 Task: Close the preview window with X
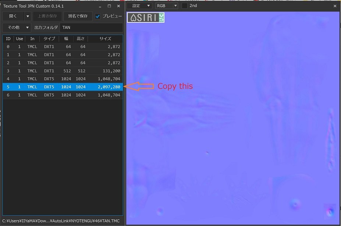(x=335, y=6)
